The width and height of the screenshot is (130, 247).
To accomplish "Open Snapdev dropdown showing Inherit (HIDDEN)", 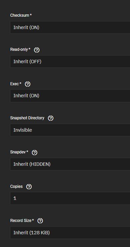I will pyautogui.click(x=70, y=164).
